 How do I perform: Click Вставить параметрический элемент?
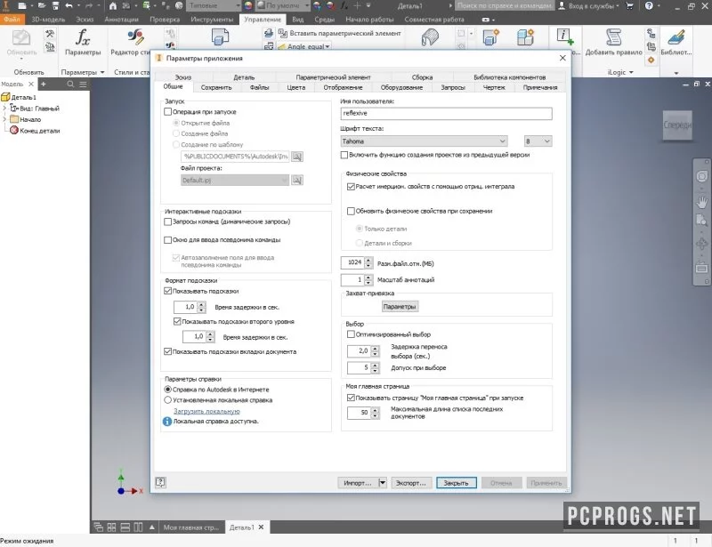340,33
